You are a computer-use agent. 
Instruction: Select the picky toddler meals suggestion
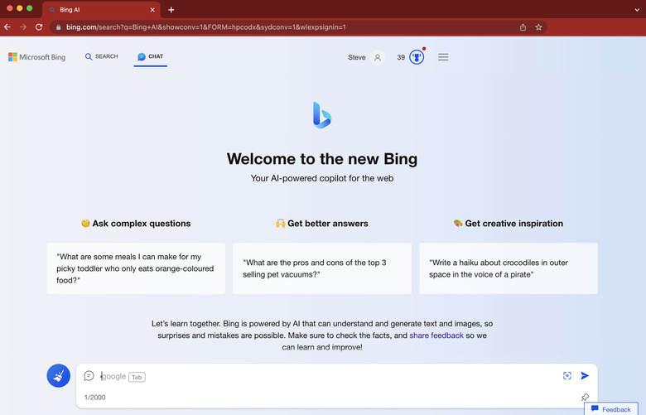pos(136,268)
